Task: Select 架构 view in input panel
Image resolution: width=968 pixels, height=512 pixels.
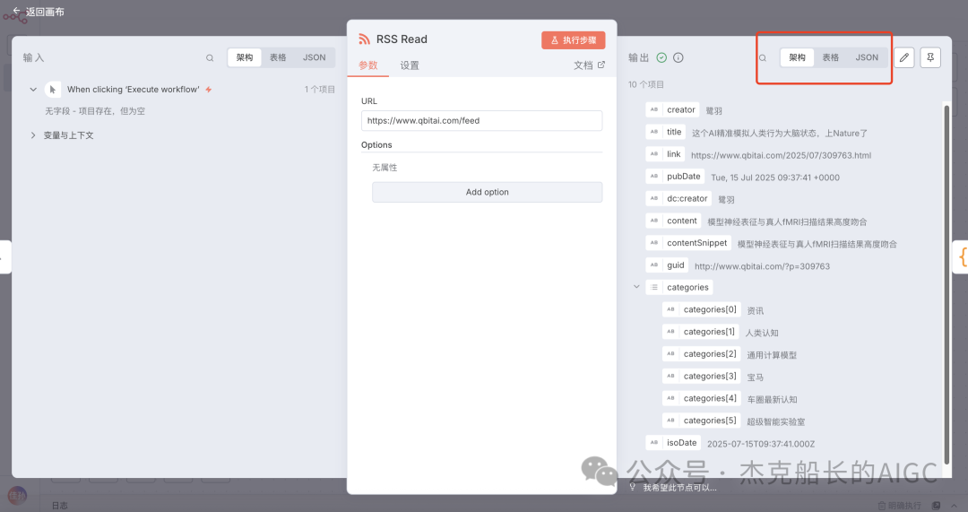Action: tap(245, 57)
